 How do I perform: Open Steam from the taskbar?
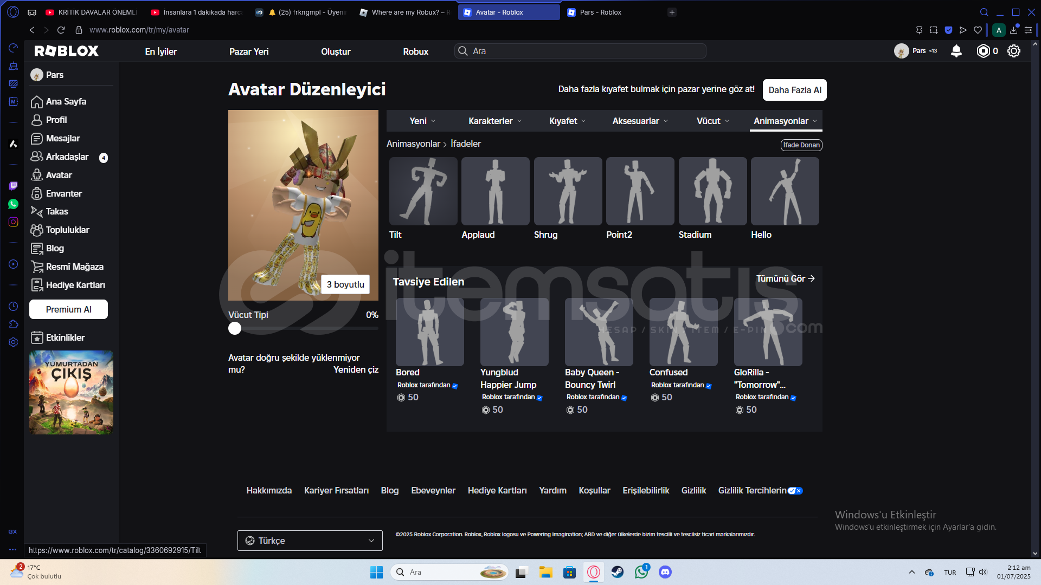[x=618, y=572]
